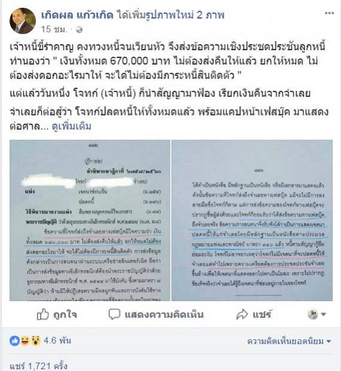The image size is (341, 371).
Task: Open the left court judgment photo
Action: click(90, 220)
